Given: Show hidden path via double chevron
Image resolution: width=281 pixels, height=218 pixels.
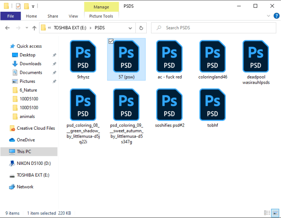Looking at the screenshot, I should (x=50, y=28).
